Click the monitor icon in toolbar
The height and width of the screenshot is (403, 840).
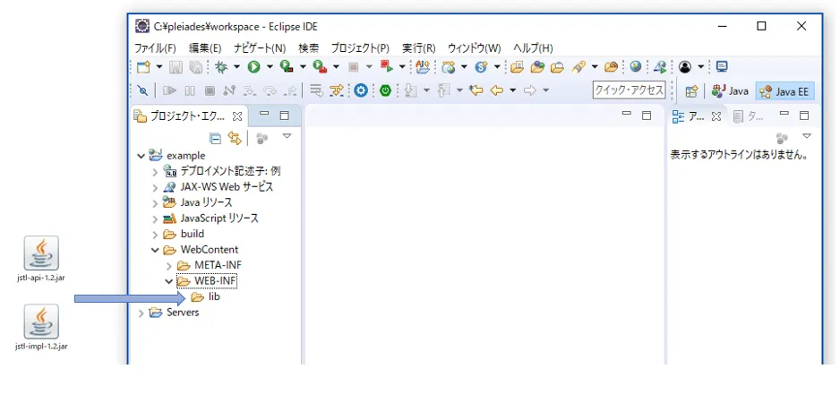click(722, 67)
